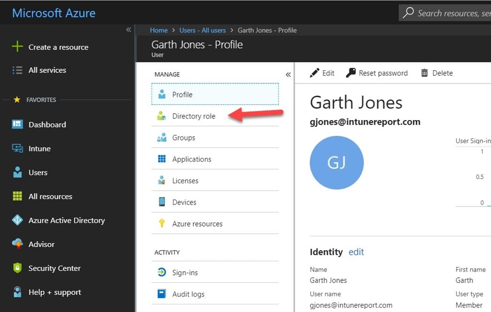Open Advisor label in favorites
The image size is (491, 312).
click(41, 244)
